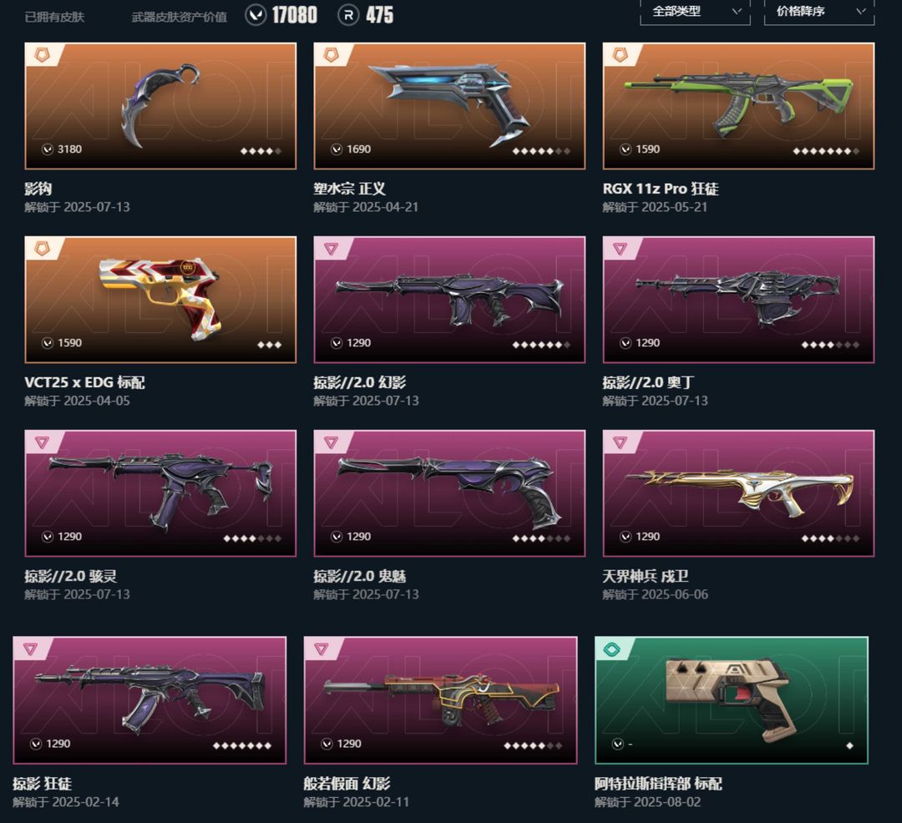
Task: Click the VP icon beside 3180 price
Action: tap(48, 149)
